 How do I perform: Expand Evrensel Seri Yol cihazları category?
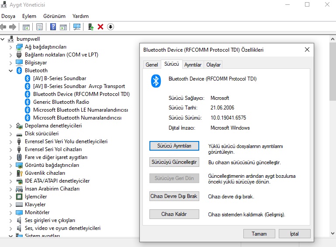click(x=11, y=149)
